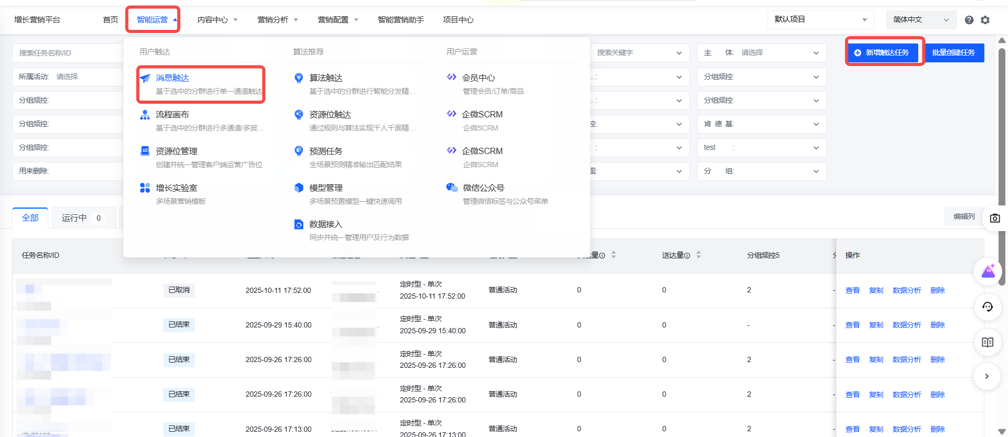Image resolution: width=1008 pixels, height=437 pixels.
Task: Sort by 送达量 column arrows
Action: click(x=698, y=255)
